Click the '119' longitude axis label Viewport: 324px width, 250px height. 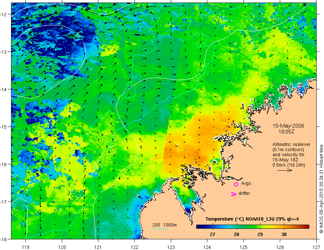[x=26, y=247]
